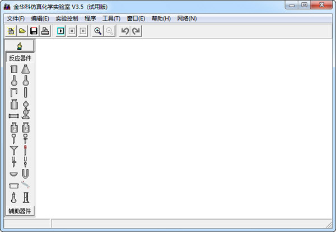Open the 反应器件 apparatus tab
This screenshot has height=232, width=336.
click(20, 58)
